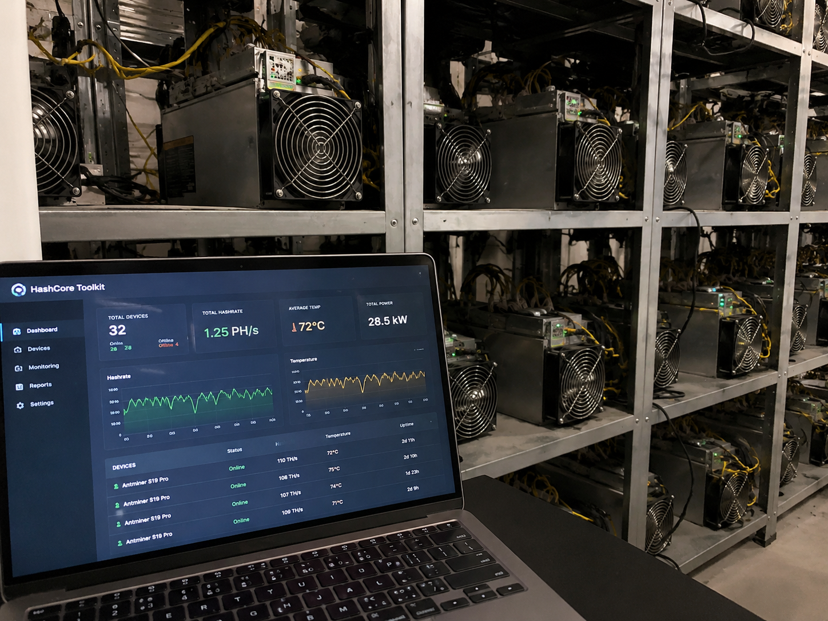
Task: Click the "Uptime" column header
Action: (x=407, y=425)
